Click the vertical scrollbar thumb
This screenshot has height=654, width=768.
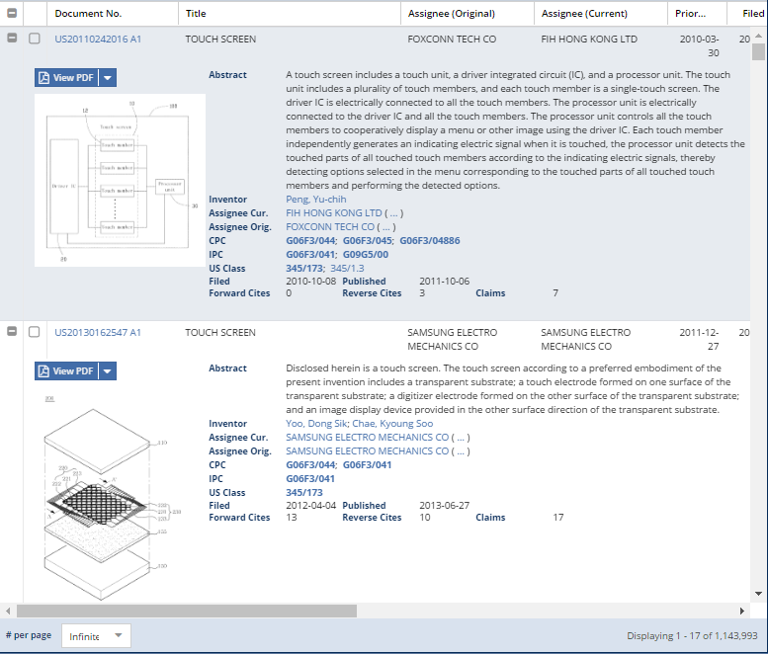758,52
